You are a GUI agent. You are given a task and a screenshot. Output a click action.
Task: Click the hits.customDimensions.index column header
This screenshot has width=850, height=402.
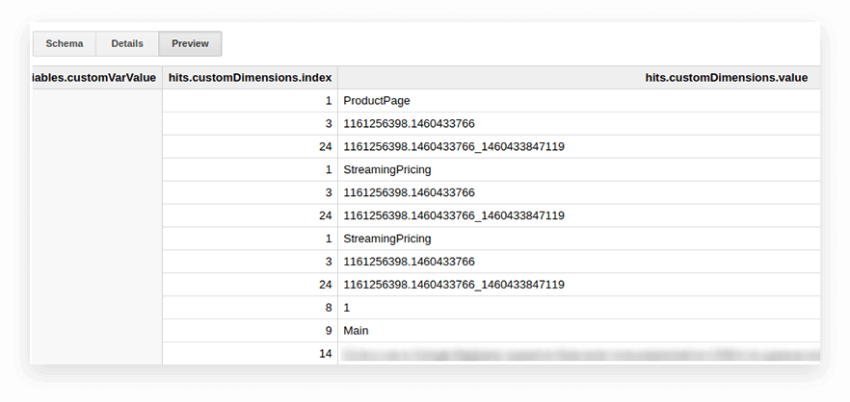pyautogui.click(x=250, y=78)
